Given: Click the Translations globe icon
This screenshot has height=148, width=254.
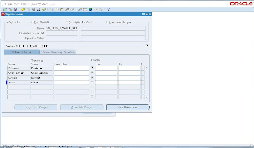Looking at the screenshot, I should 90,9.
